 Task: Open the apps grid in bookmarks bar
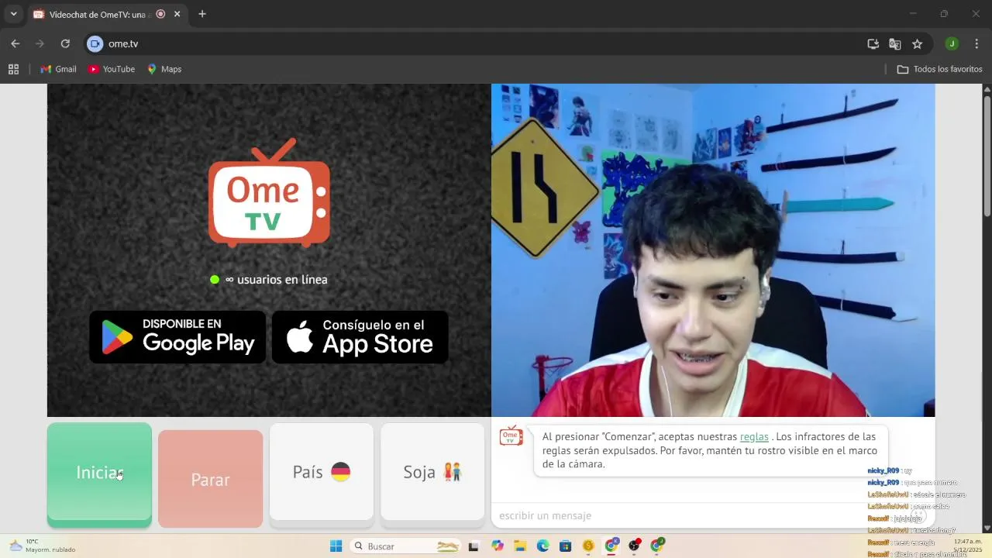click(x=13, y=69)
